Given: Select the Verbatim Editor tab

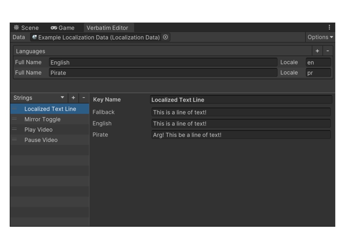Looking at the screenshot, I should (108, 28).
